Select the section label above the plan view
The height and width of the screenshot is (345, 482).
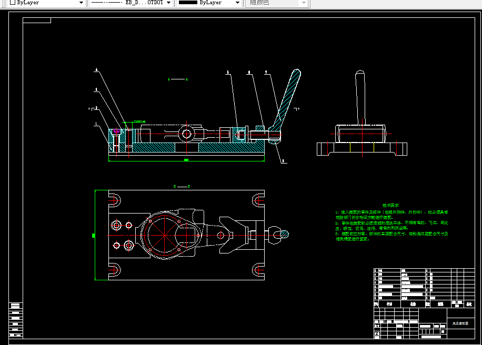coord(182,187)
